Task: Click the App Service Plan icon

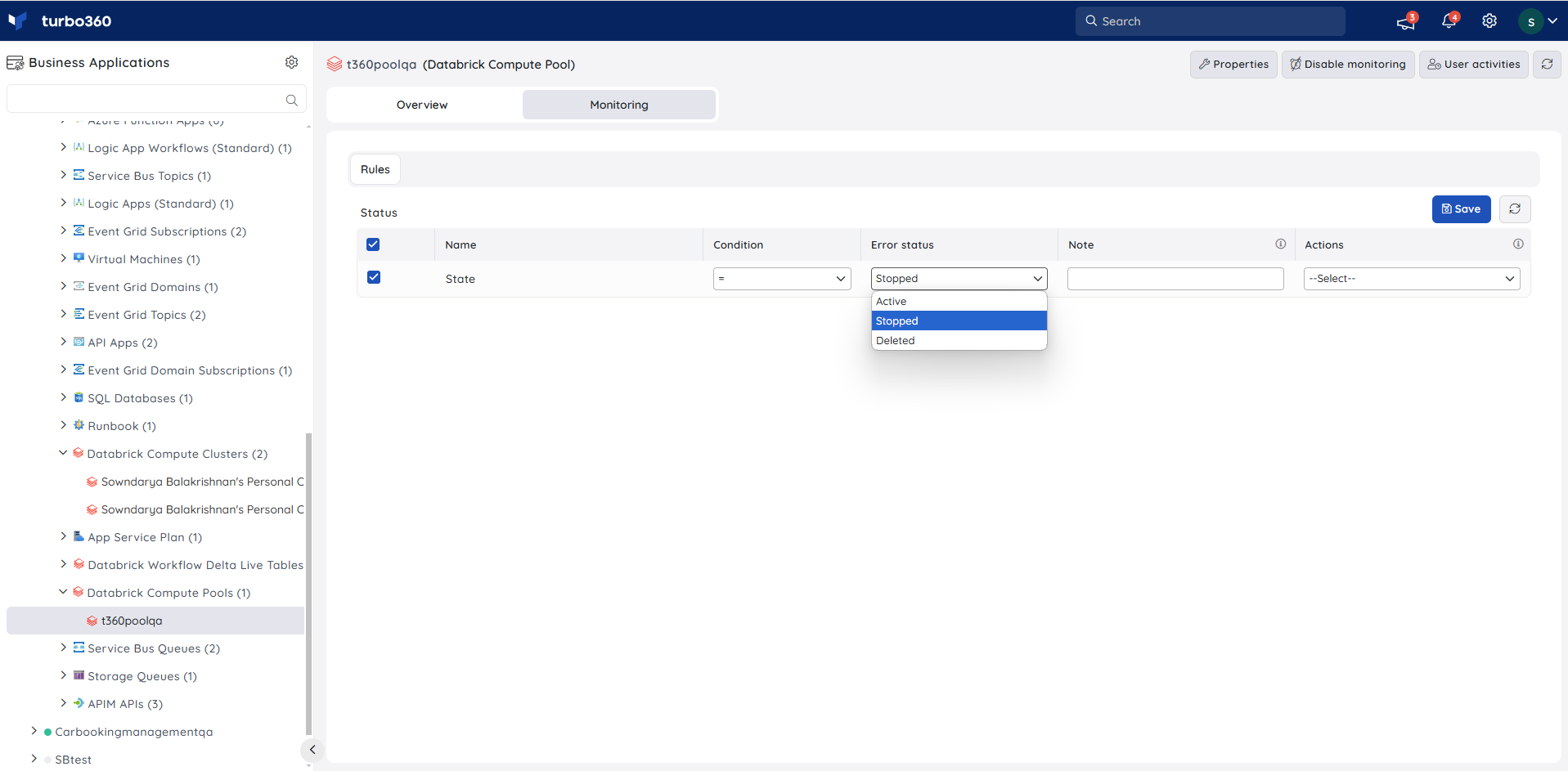Action: click(79, 536)
